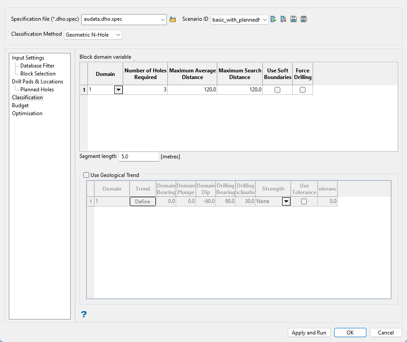407x342 pixels.
Task: Tick the Force Drilling checkbox
Action: 302,90
